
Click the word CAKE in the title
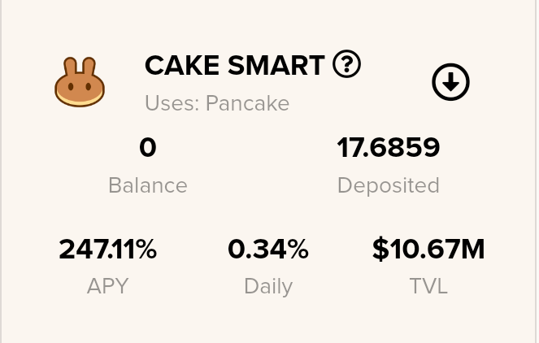182,65
